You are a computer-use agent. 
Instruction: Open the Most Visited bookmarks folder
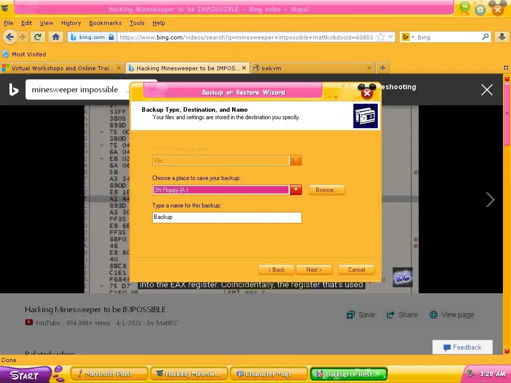pos(24,54)
